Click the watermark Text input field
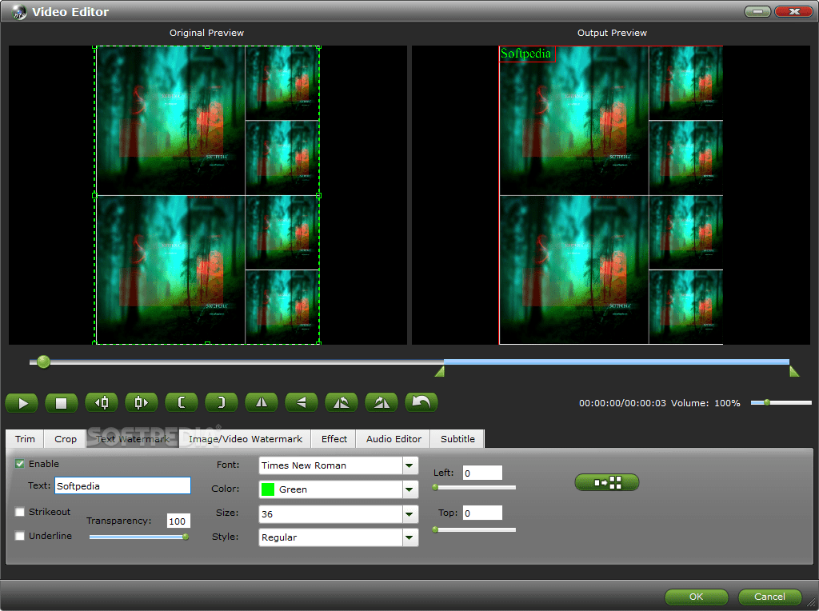This screenshot has width=819, height=611. pos(122,485)
